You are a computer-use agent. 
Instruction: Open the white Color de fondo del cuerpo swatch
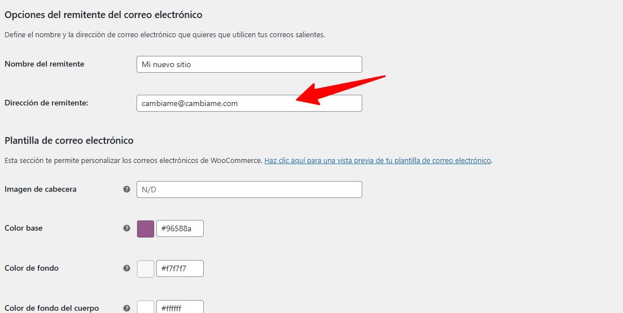point(146,307)
